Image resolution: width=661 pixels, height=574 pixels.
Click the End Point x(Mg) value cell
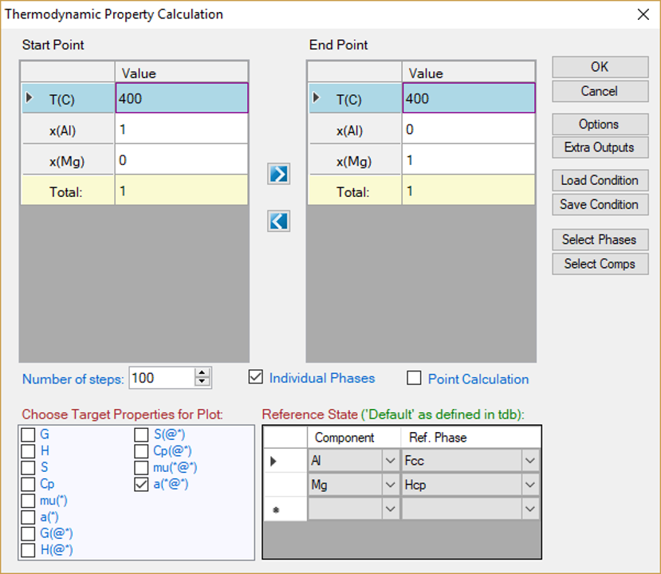coord(468,160)
